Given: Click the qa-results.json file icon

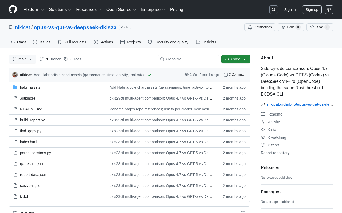Looking at the screenshot, I should pyautogui.click(x=15, y=164).
